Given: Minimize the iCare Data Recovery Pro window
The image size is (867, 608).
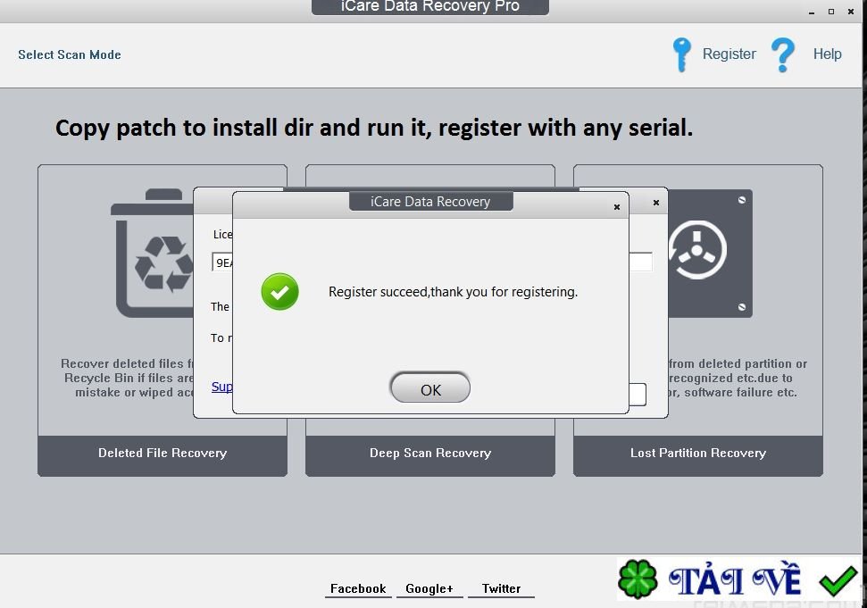Looking at the screenshot, I should [x=811, y=12].
